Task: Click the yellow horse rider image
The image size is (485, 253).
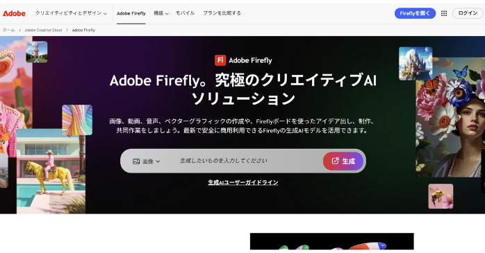Action: pyautogui.click(x=51, y=171)
